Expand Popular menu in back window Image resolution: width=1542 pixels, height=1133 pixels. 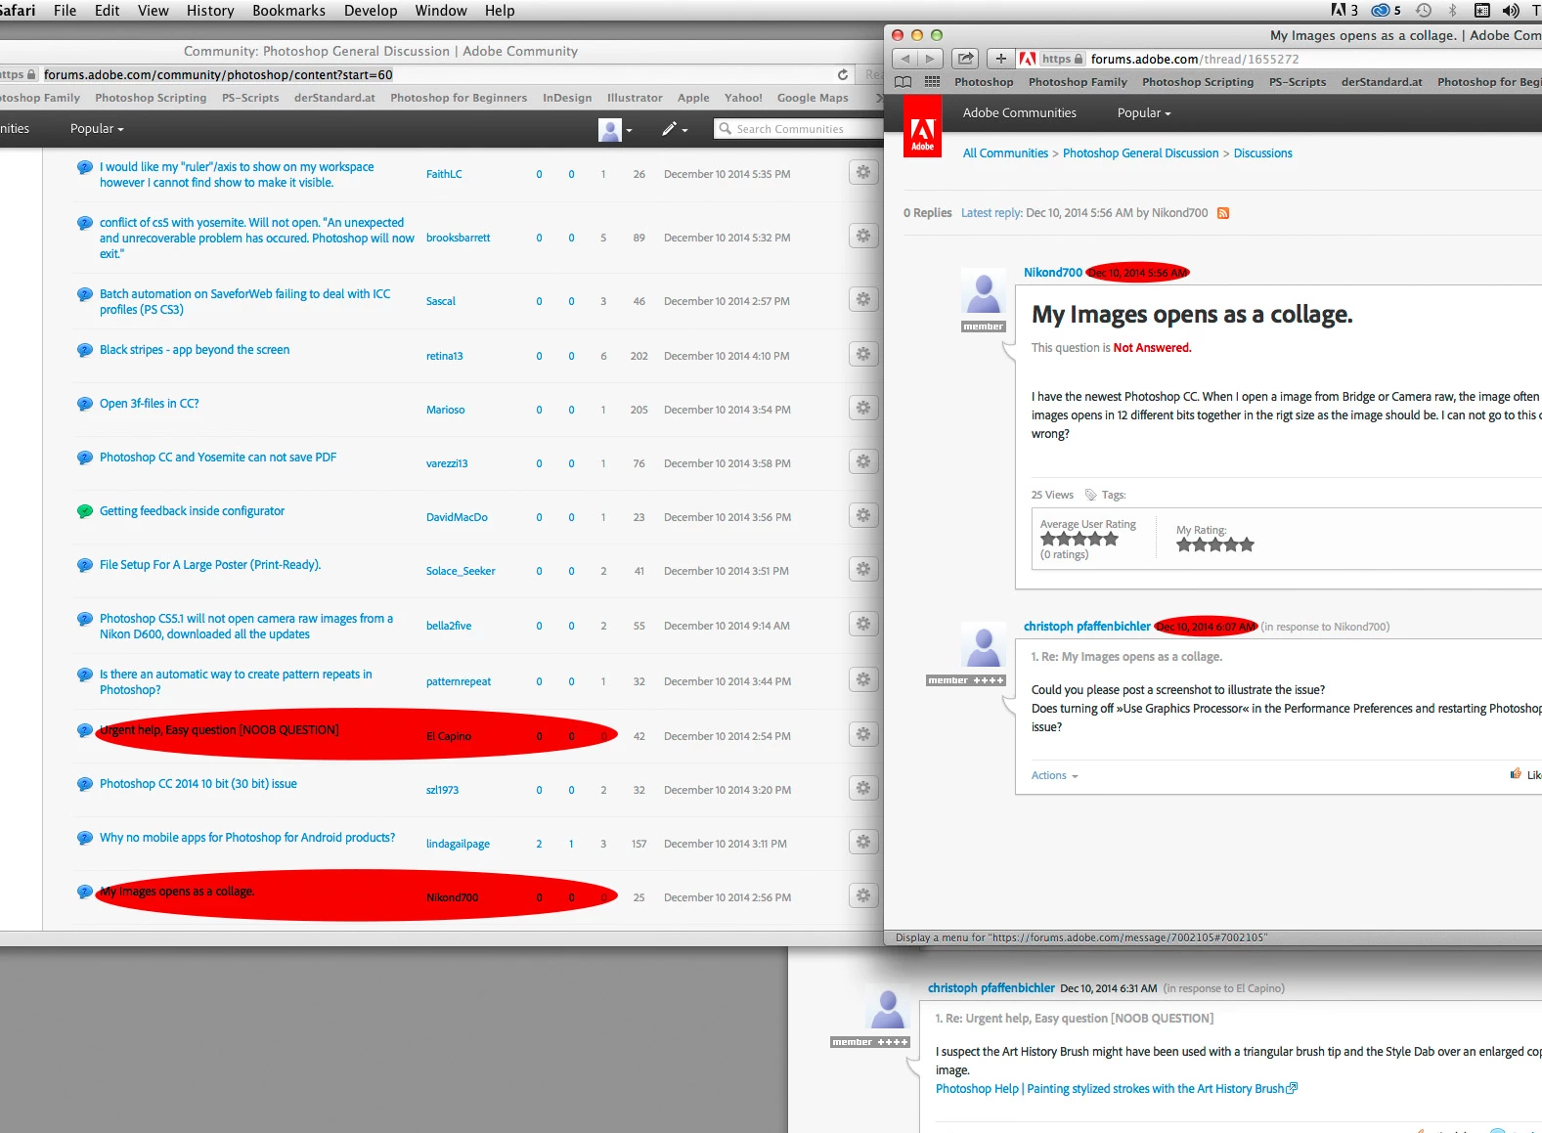point(97,129)
